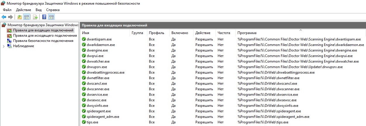Screen dimensions: 366x126
Task: Click Нет in the dwengine.exe row
Action: click(221, 50)
